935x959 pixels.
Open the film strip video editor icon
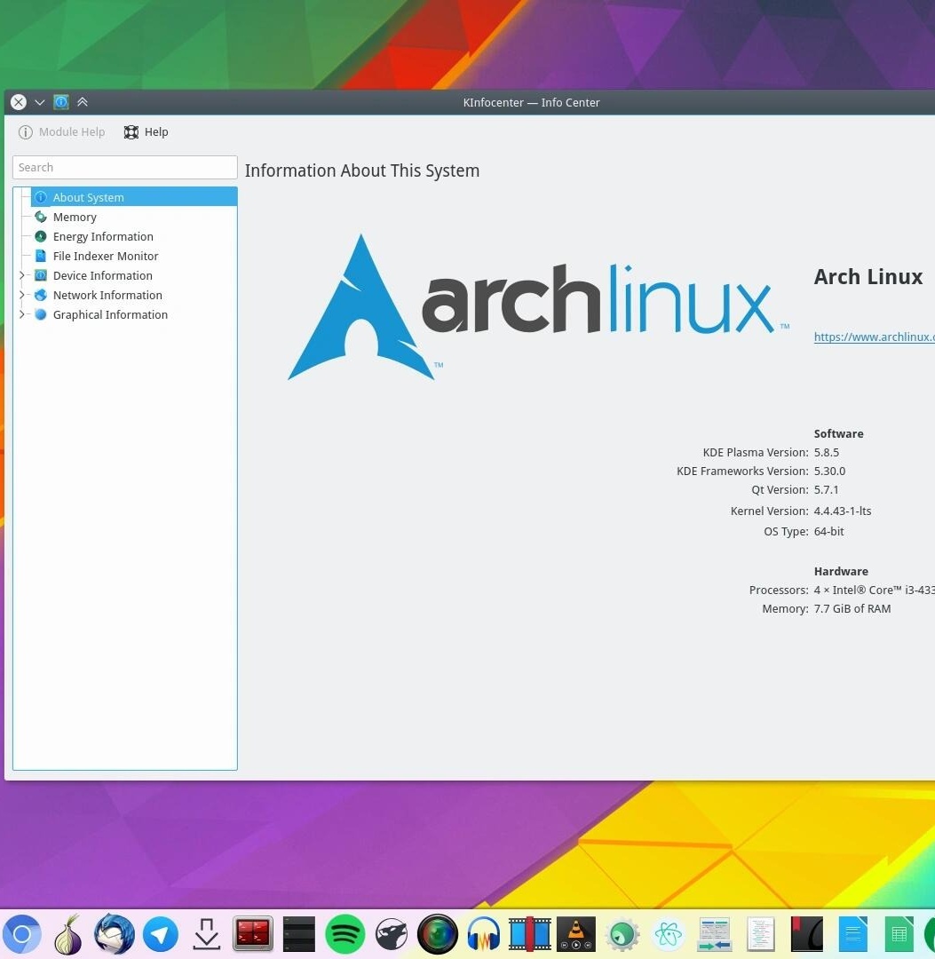[x=529, y=934]
